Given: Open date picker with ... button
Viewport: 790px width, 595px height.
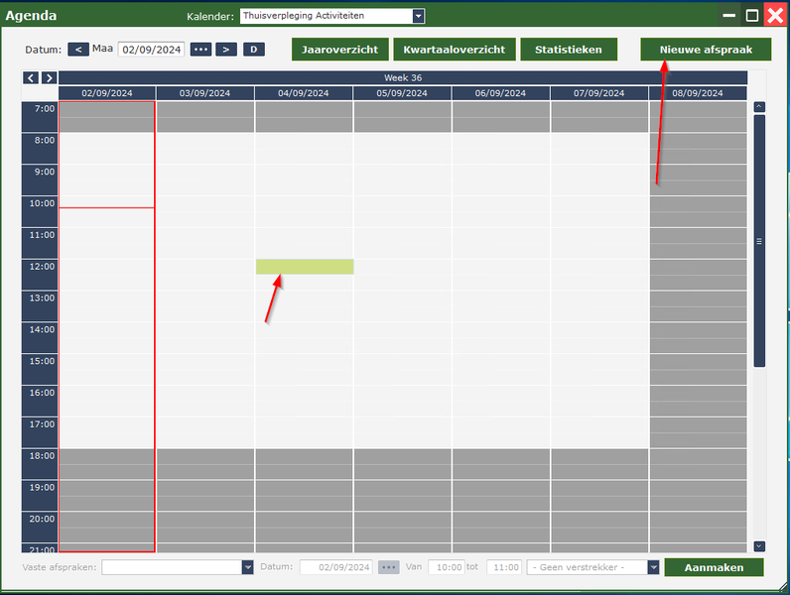Looking at the screenshot, I should (201, 50).
